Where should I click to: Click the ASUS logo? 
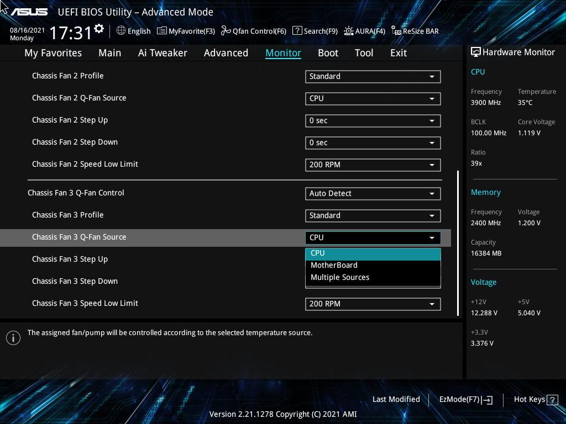pos(29,12)
